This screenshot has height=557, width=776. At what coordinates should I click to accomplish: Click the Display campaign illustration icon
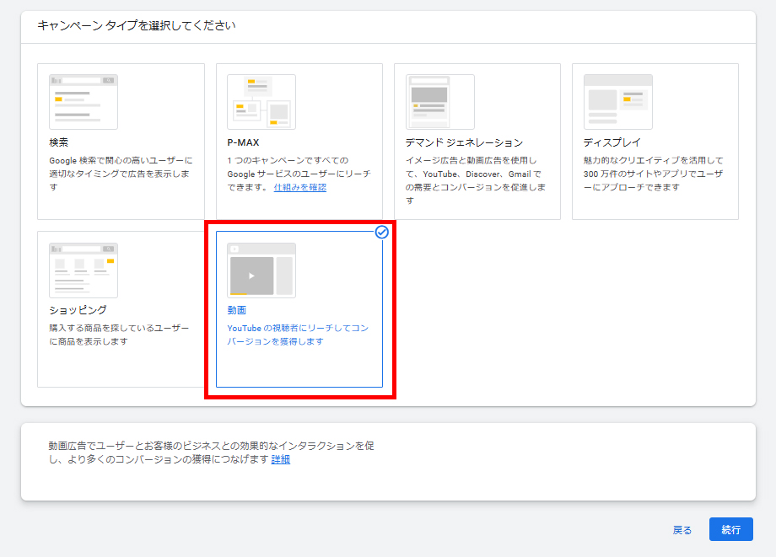click(x=617, y=102)
